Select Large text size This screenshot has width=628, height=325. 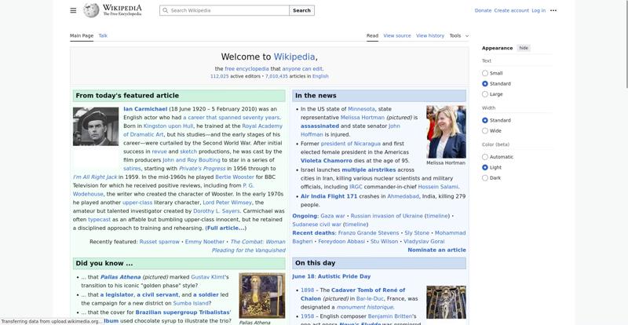pos(485,94)
